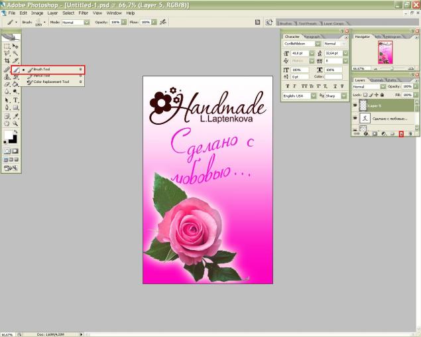Pick the Horizontal Type tool
Image resolution: width=421 pixels, height=337 pixels.
pos(15,100)
